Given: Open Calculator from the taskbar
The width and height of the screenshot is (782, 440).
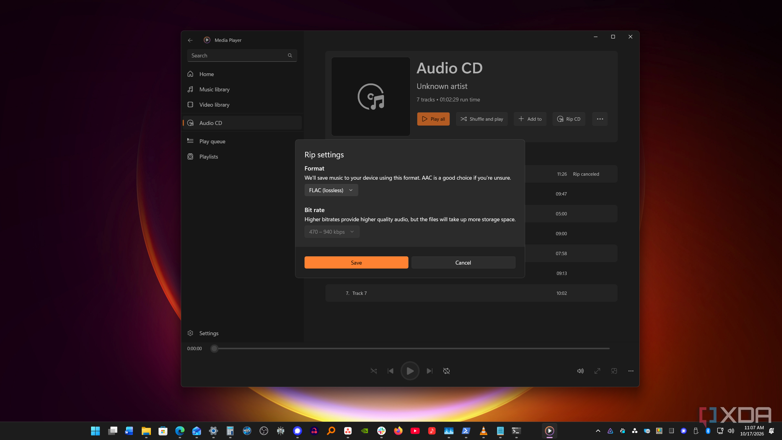Looking at the screenshot, I should click(230, 431).
